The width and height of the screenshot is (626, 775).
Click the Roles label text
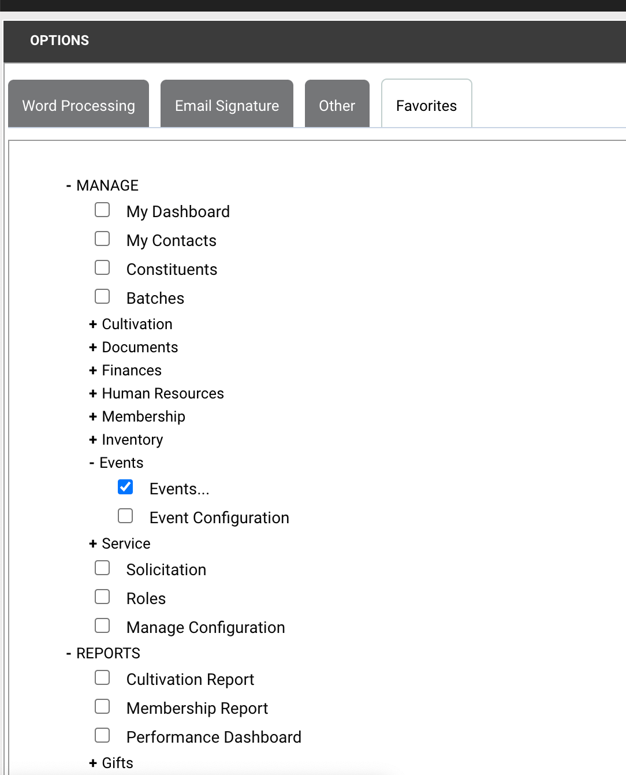146,599
